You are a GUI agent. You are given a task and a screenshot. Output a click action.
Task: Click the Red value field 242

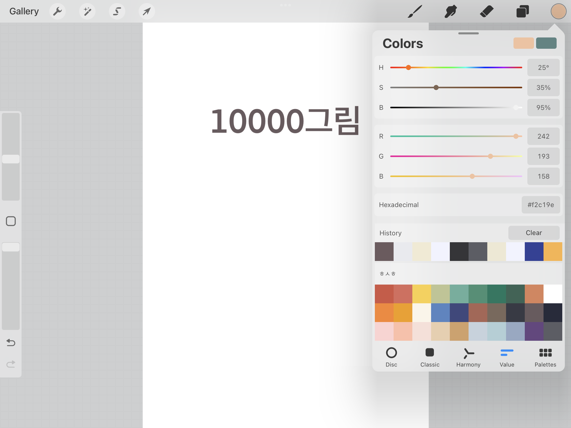pos(543,136)
